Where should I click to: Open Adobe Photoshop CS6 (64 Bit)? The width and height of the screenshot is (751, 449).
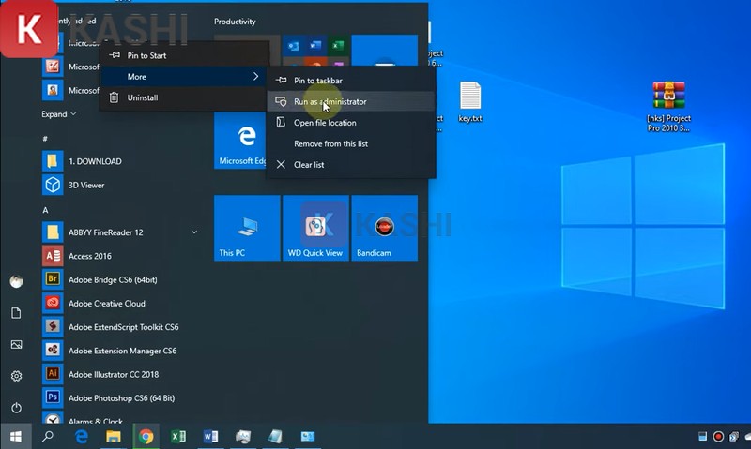point(120,398)
